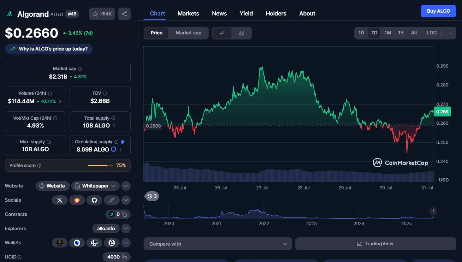
Task: Show FDV info icon
Action: 105,93
